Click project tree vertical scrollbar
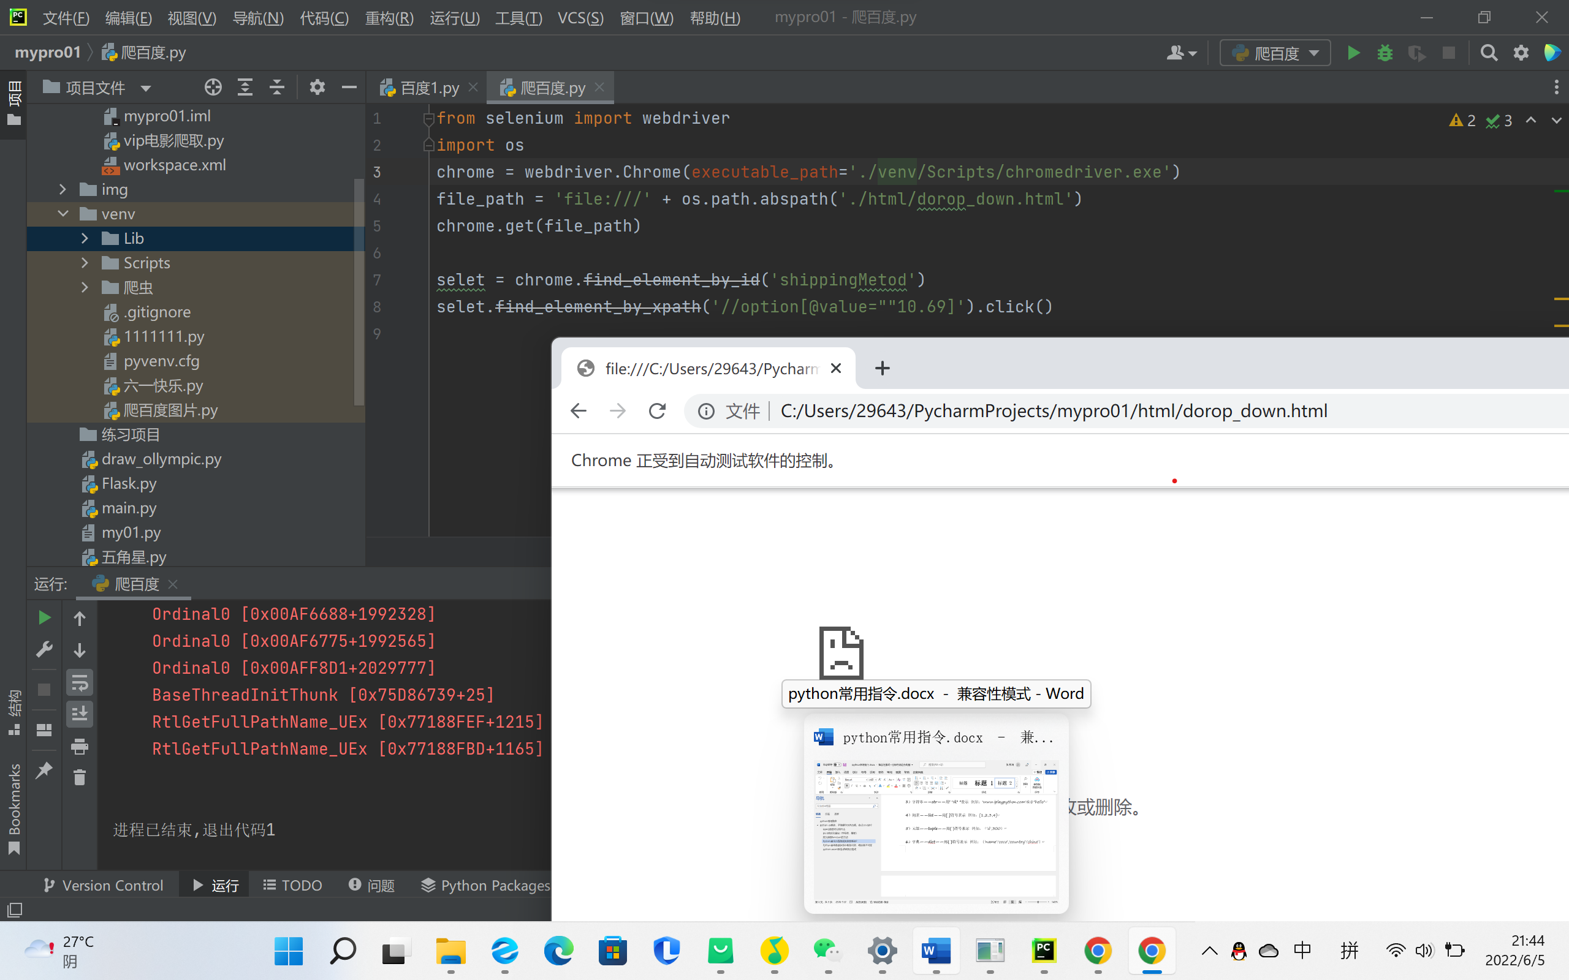Screen dimensions: 1569x980 [x=359, y=292]
